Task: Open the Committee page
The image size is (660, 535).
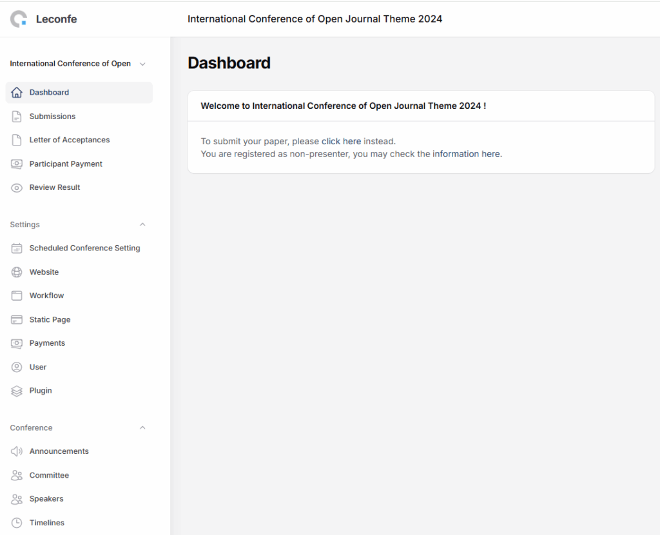Action: pos(49,475)
